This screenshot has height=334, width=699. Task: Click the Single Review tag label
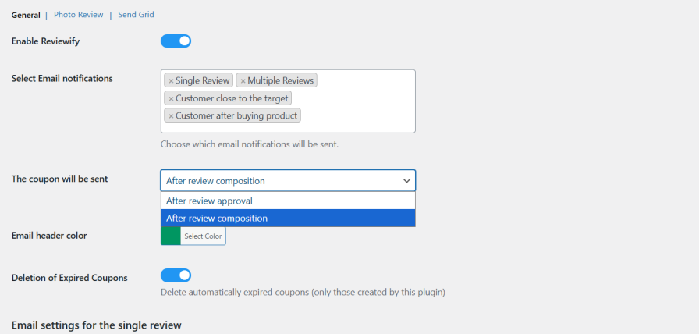(x=203, y=80)
